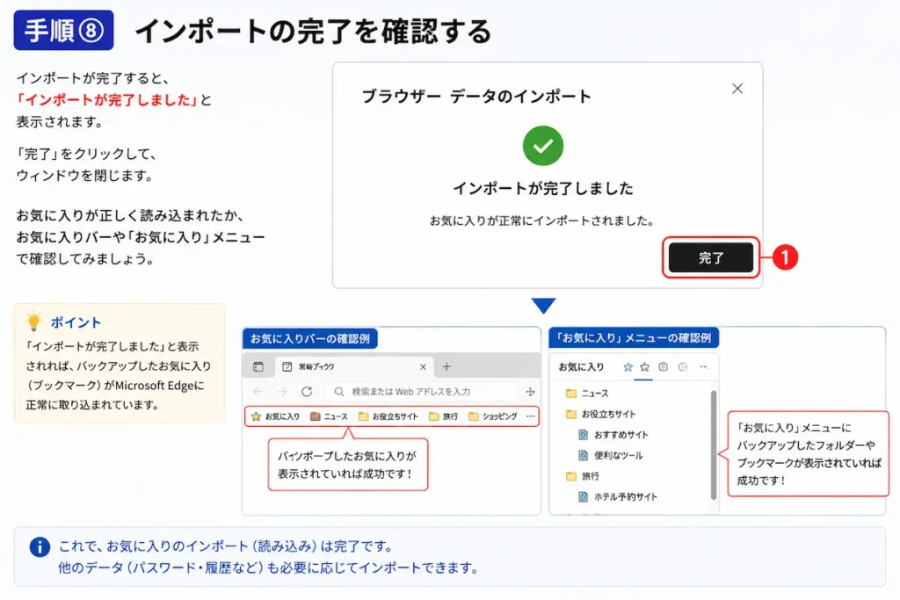Open the ニュース folder on the favorites bar

point(329,416)
